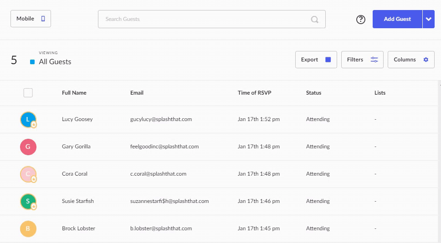Open the Add Guest dropdown arrow
The height and width of the screenshot is (243, 441).
click(429, 19)
